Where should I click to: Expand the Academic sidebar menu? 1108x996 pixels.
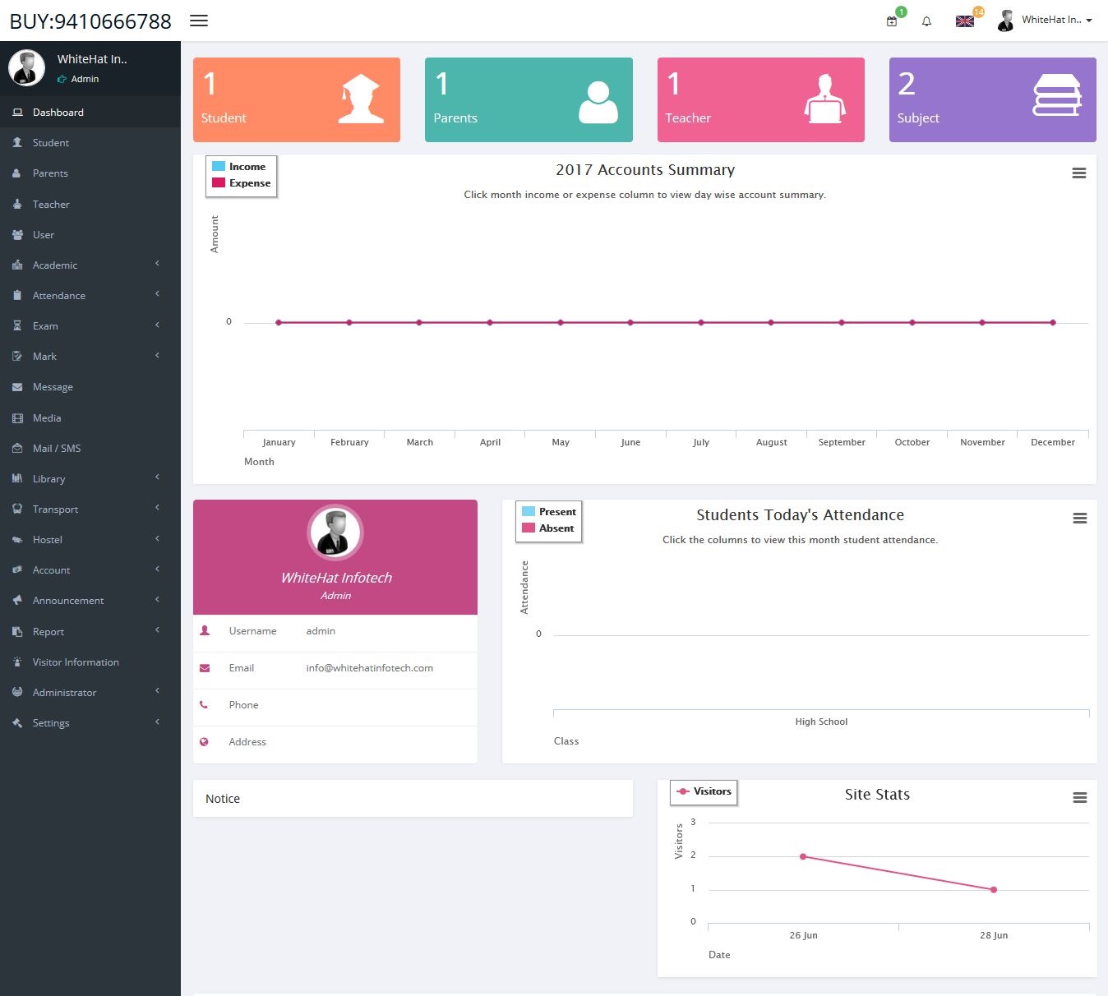[x=55, y=265]
